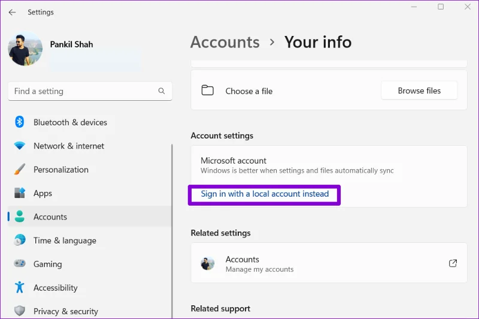Click the small avatar in Accounts card

(x=208, y=263)
